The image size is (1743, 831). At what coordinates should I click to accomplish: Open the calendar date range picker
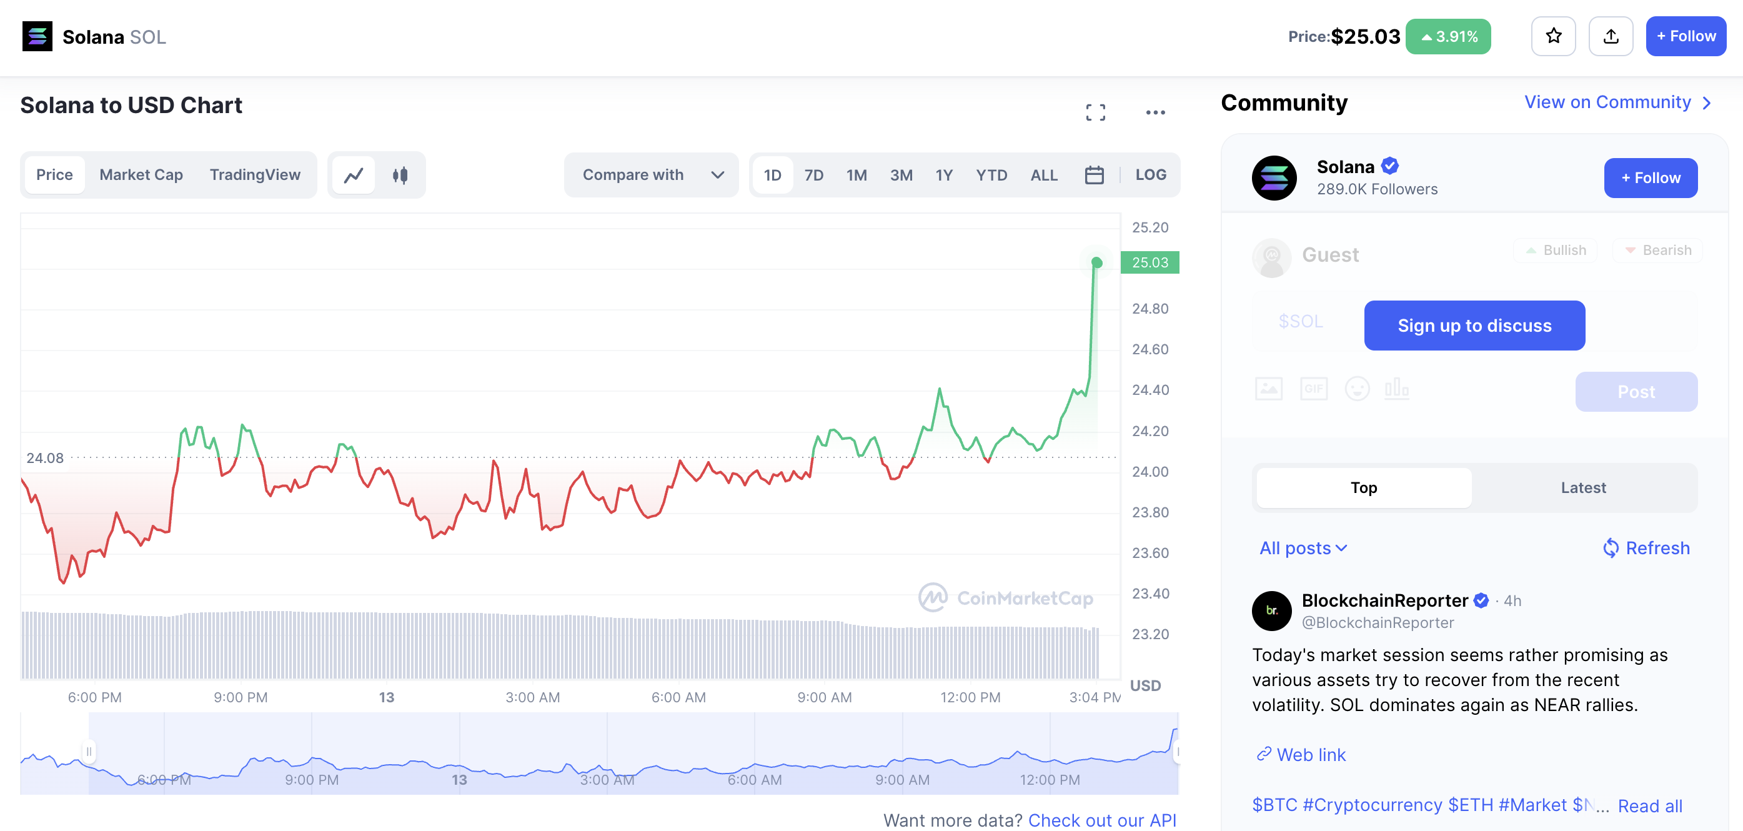tap(1094, 176)
